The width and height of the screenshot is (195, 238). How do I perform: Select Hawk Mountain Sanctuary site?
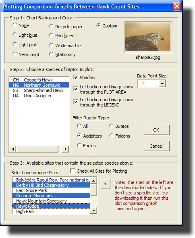coord(51,201)
